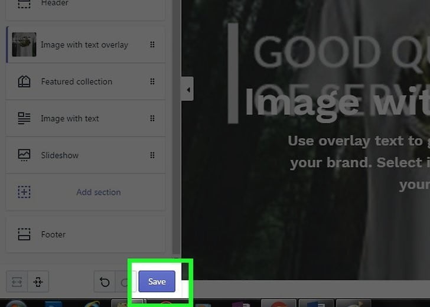Click drag handle for Image with text overlay
This screenshot has width=430, height=307.
[x=152, y=45]
